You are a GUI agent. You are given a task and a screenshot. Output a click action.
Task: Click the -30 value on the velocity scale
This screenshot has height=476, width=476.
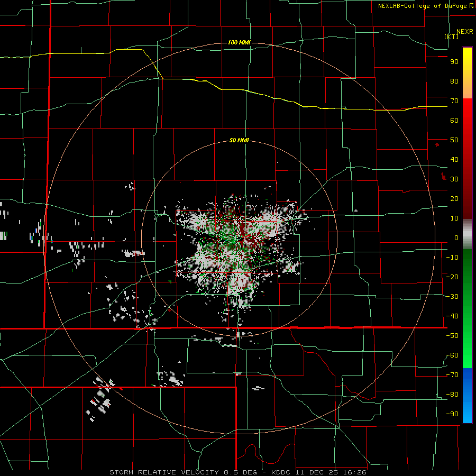(452, 297)
